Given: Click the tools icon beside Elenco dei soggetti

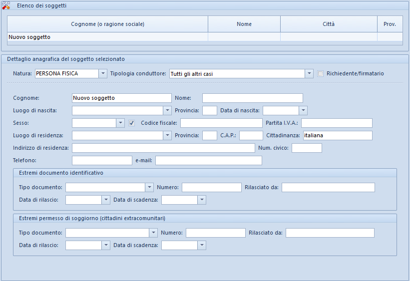Looking at the screenshot, I should 6,5.
